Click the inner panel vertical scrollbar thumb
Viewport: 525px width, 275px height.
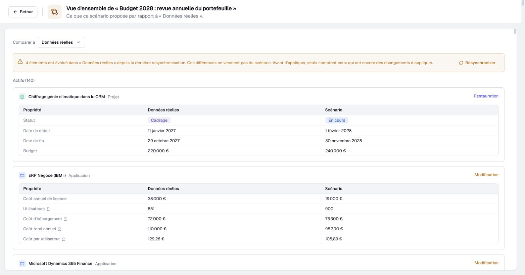pyautogui.click(x=515, y=31)
